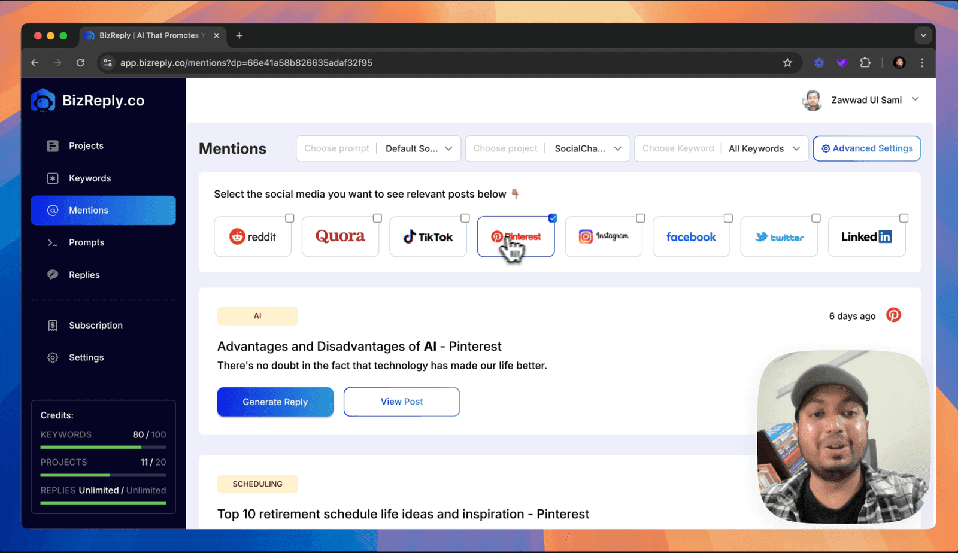This screenshot has height=553, width=958.
Task: Click the Replies icon in sidebar
Action: click(x=53, y=275)
